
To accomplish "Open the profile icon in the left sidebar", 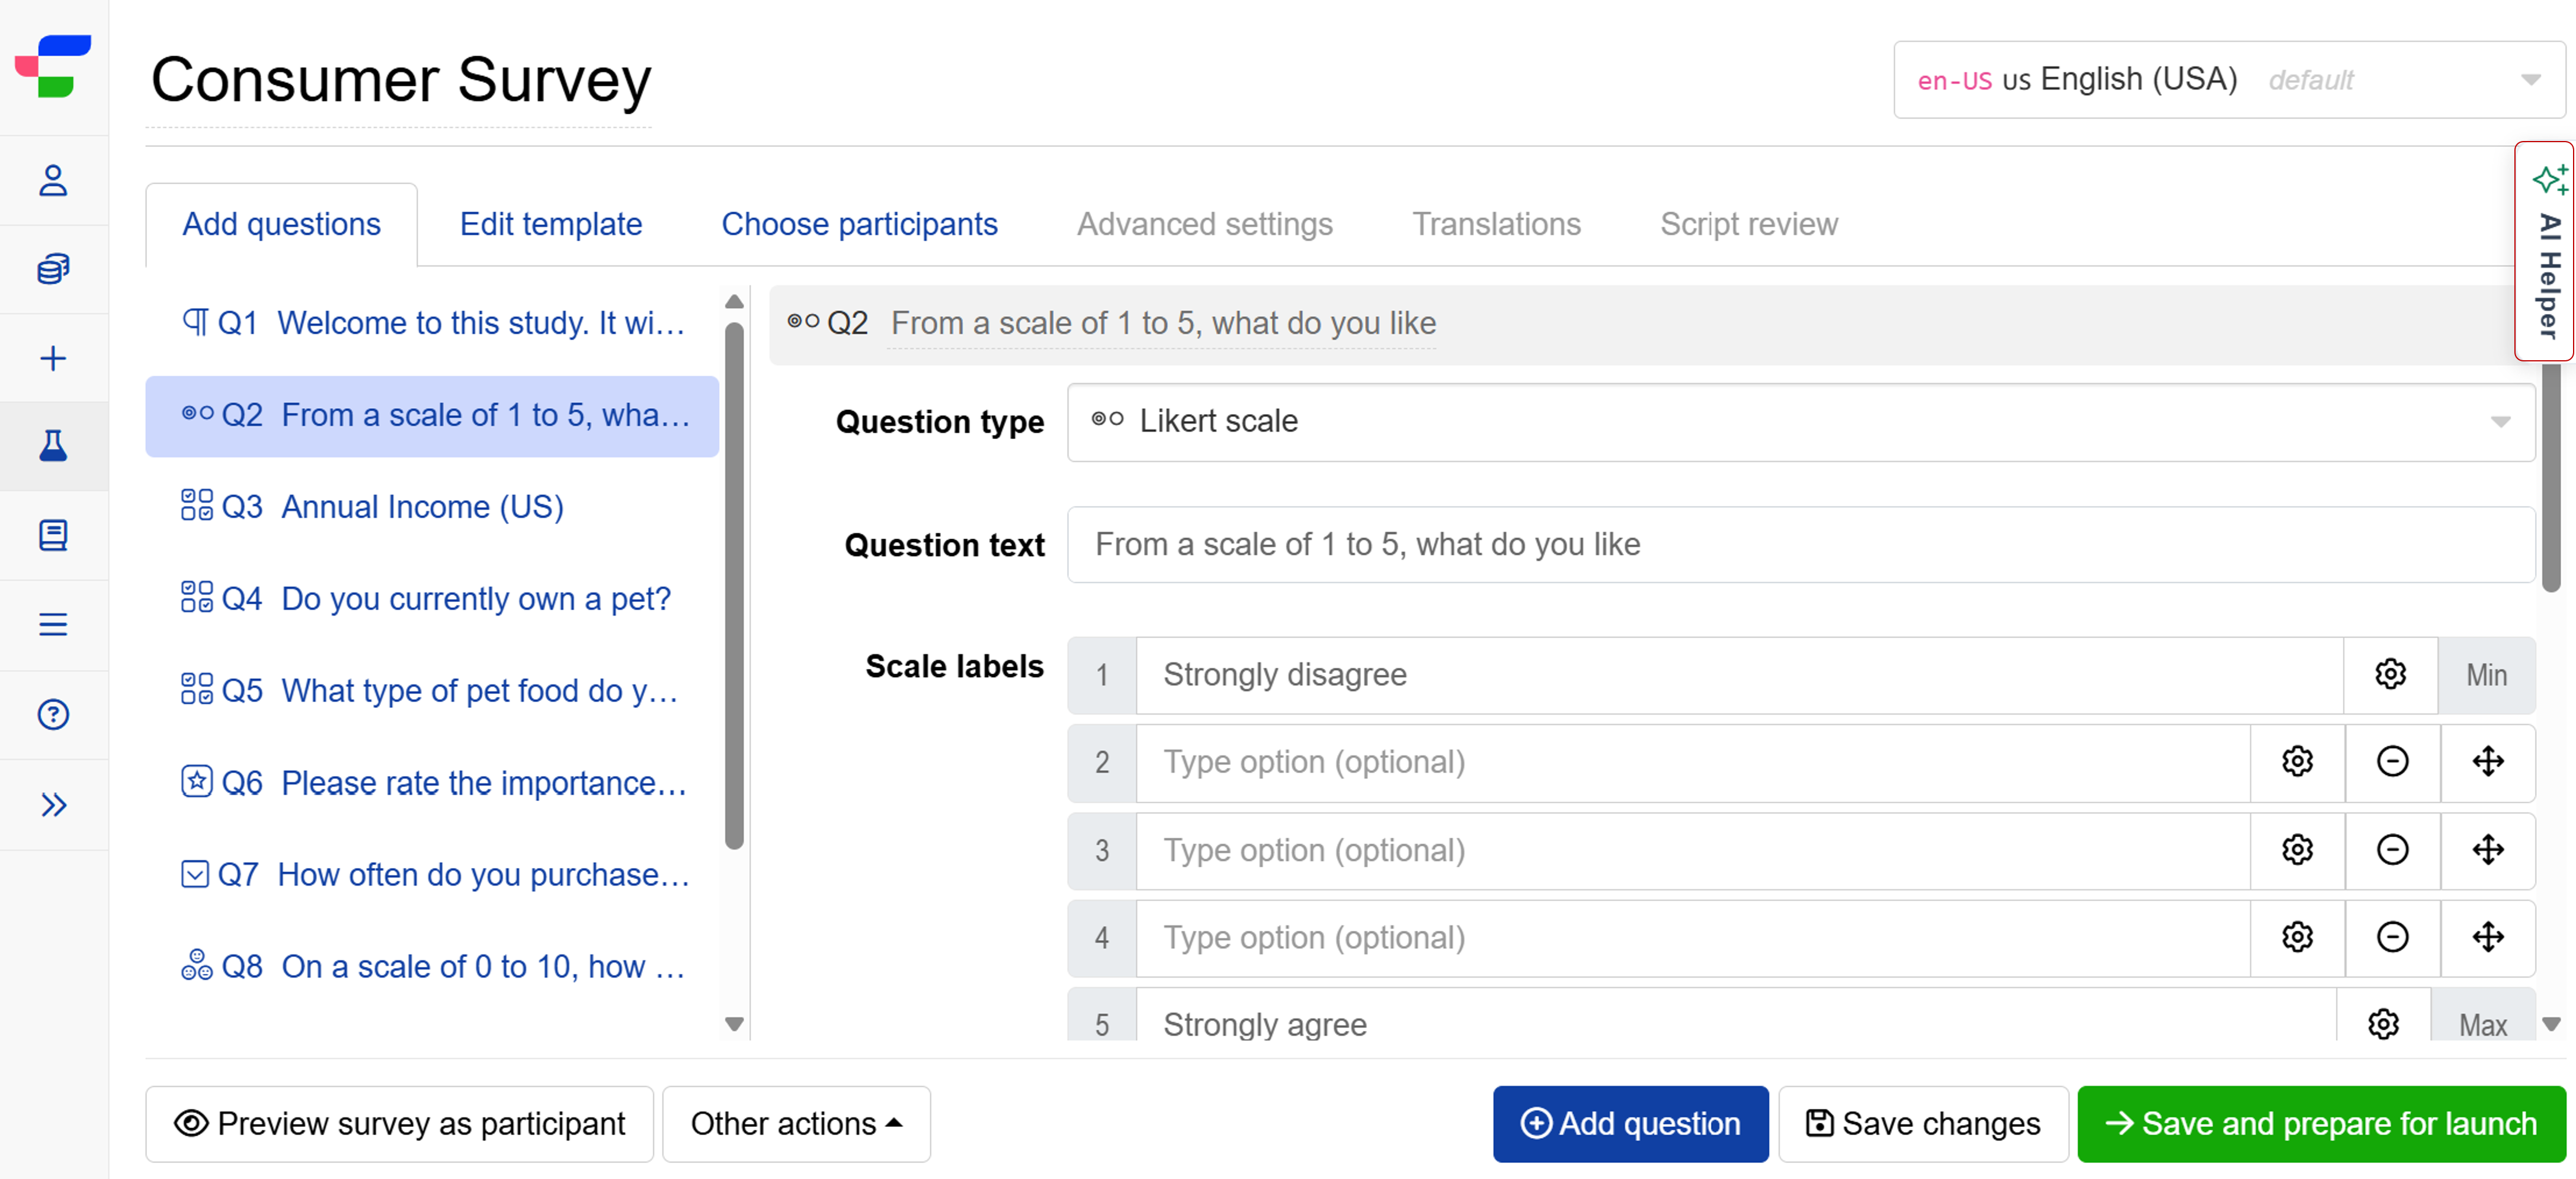I will point(53,181).
